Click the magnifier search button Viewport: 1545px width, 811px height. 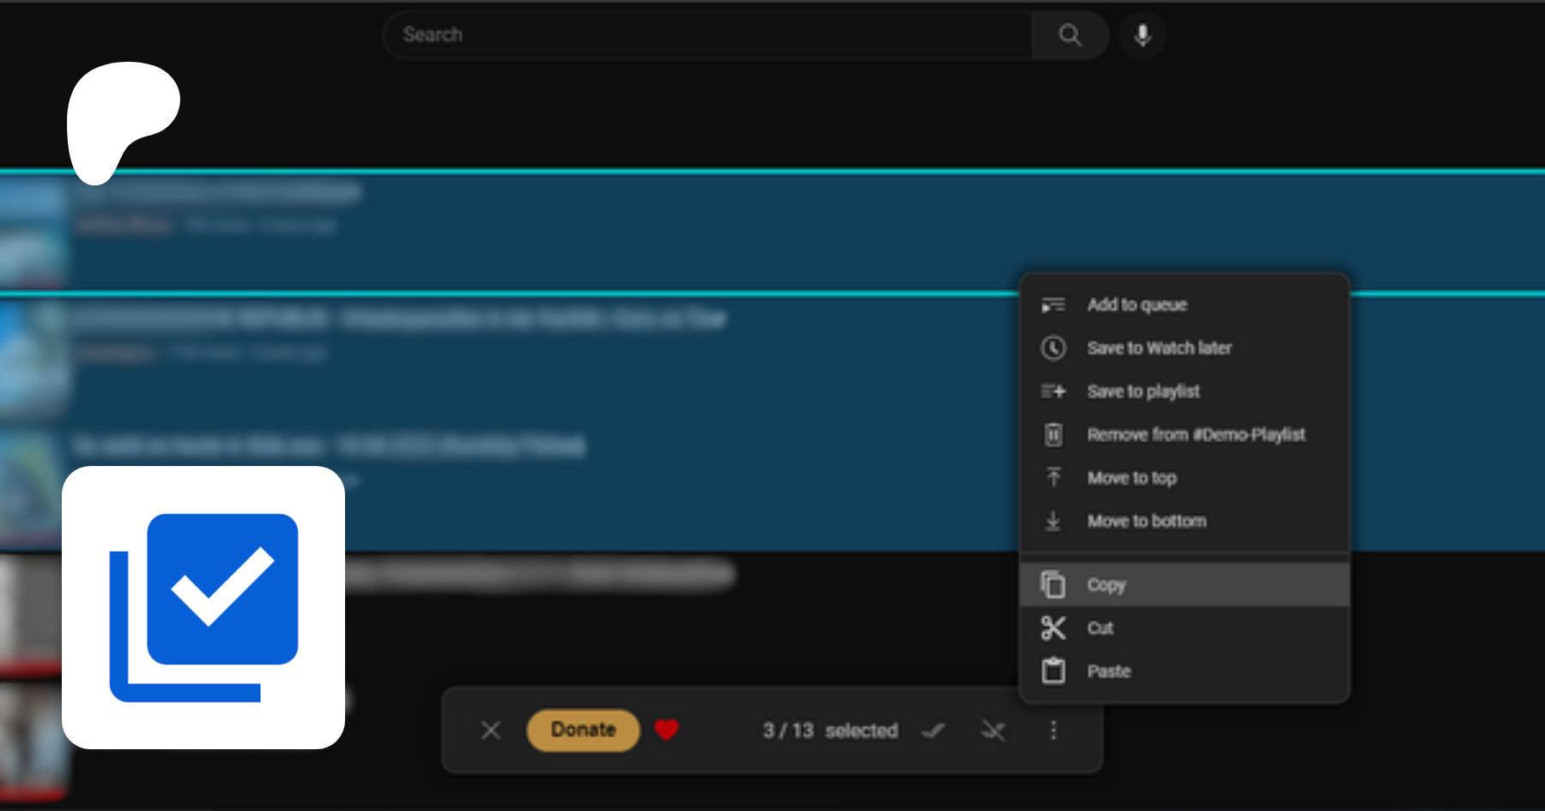1069,35
